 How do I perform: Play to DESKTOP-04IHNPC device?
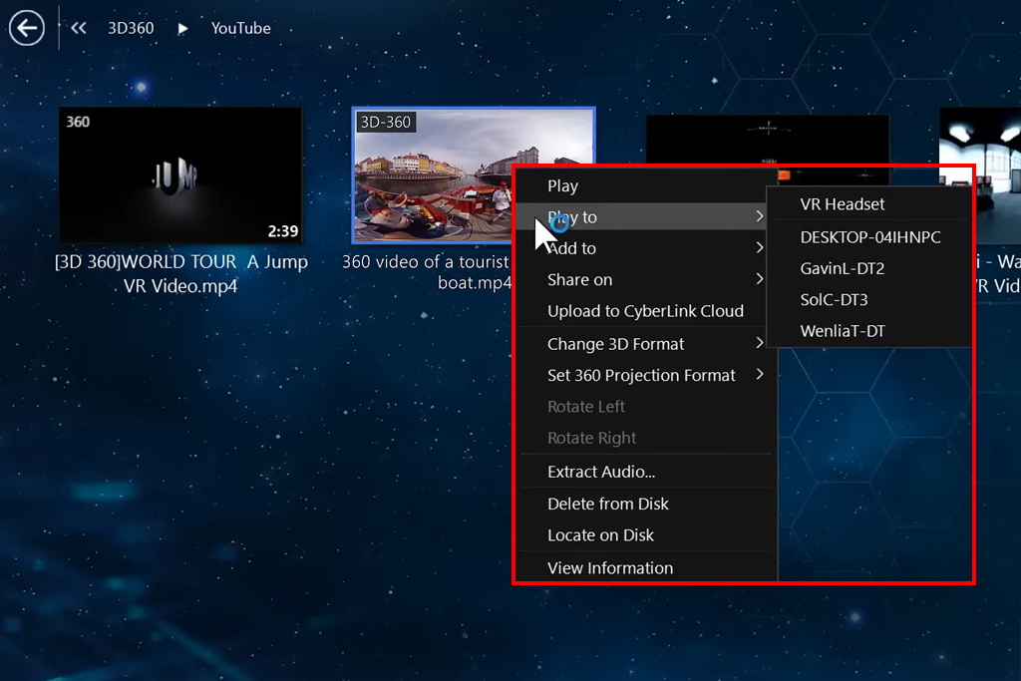(869, 237)
